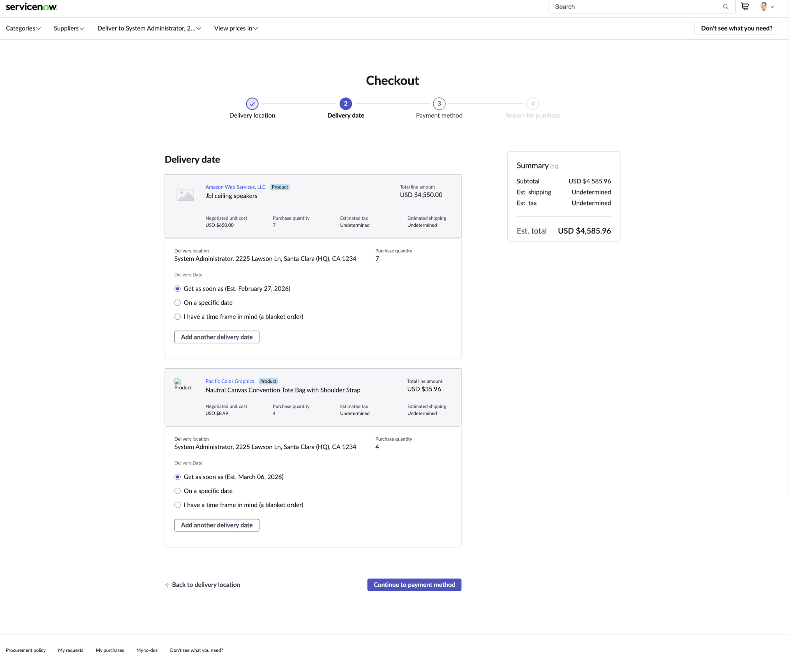This screenshot has width=789, height=667.
Task: Add another delivery date for Tote Bag
Action: pyautogui.click(x=217, y=525)
